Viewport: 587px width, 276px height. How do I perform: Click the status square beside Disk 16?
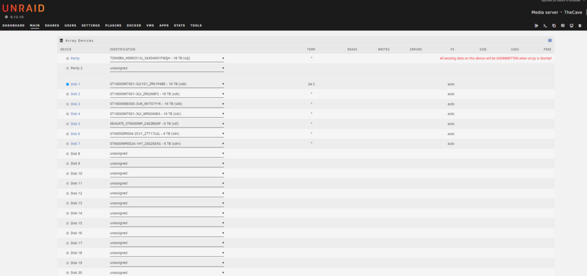pos(68,233)
